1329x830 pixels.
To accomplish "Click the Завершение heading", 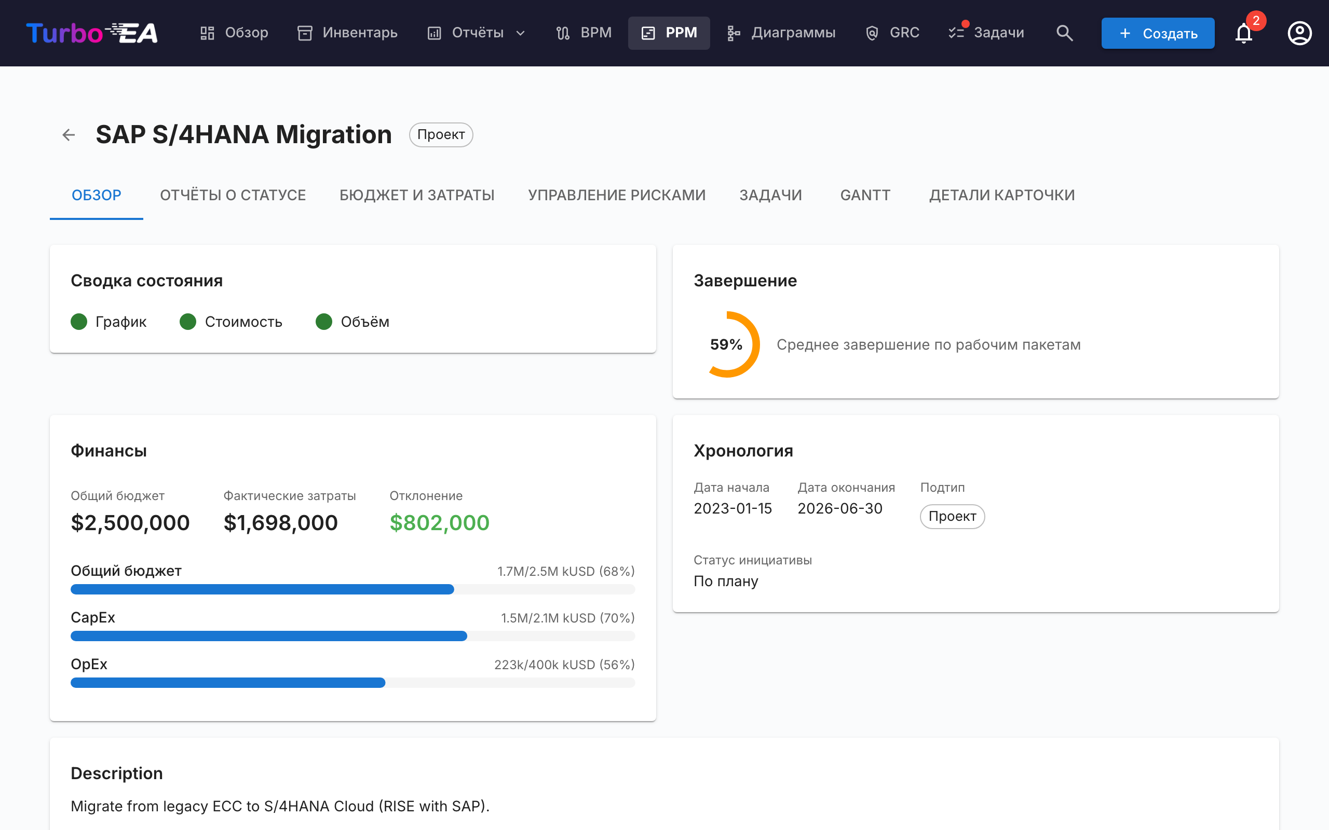I will [744, 281].
